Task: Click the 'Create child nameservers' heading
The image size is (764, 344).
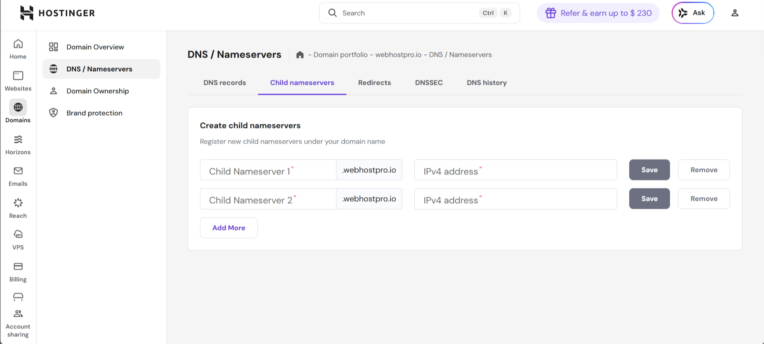Action: click(250, 126)
